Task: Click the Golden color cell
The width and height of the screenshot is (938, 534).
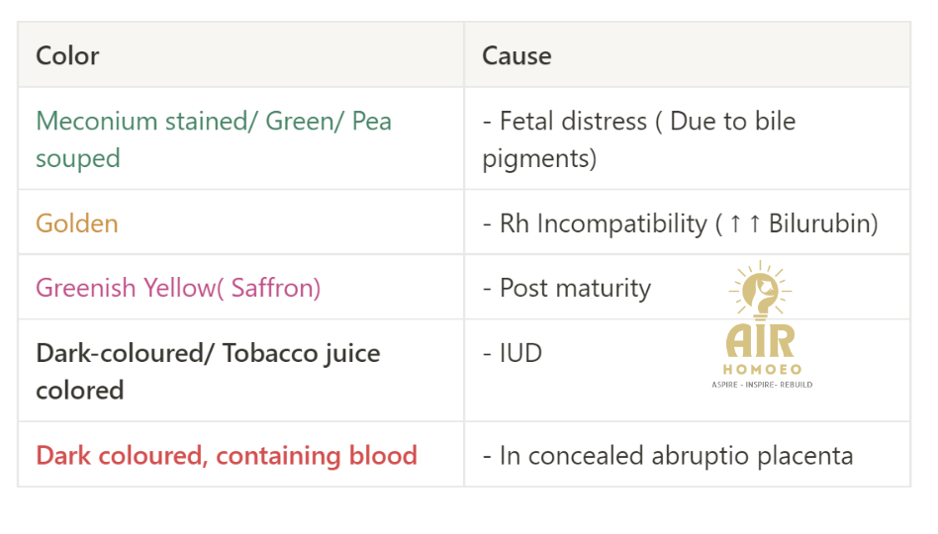Action: coord(241,222)
